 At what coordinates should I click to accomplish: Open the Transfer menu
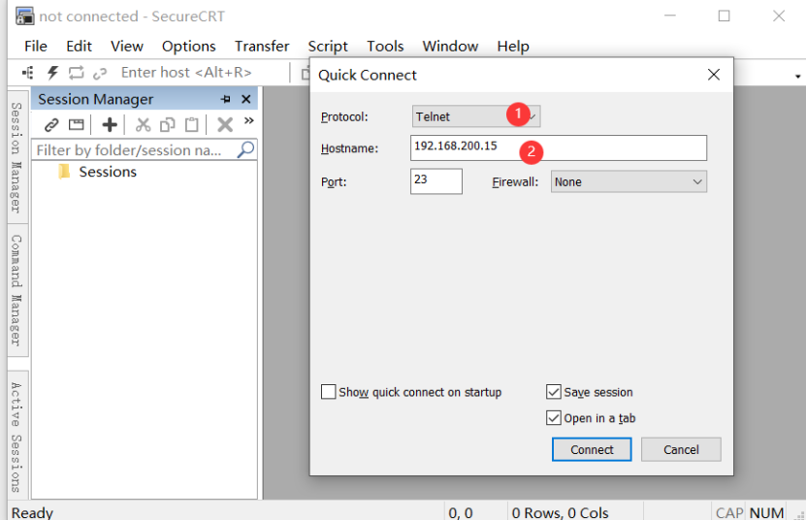click(x=262, y=47)
